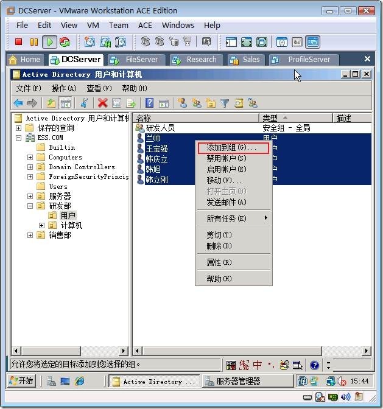Expand the Computers tree node
The width and height of the screenshot is (383, 409).
[x=30, y=157]
